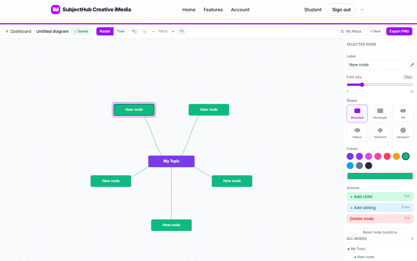Screen dimensions: 417x261
Task: Switch layout to Tree mode
Action: (x=121, y=31)
